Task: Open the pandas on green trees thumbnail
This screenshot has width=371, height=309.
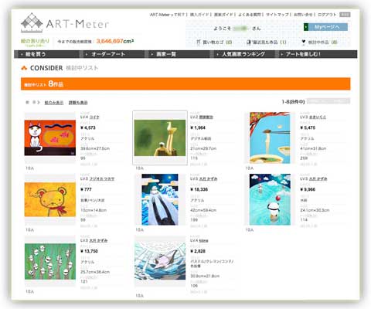Action: pyautogui.click(x=50, y=261)
